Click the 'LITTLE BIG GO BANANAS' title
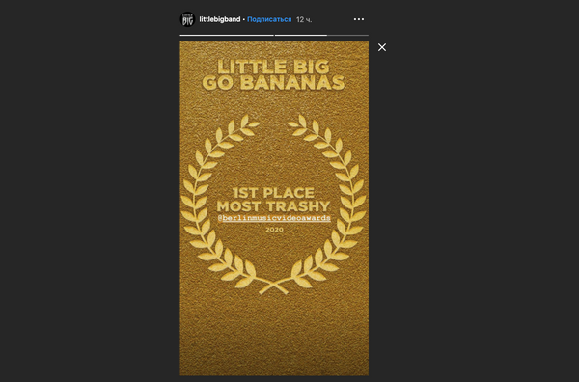Screen dimensions: 579x382 pos(274,75)
